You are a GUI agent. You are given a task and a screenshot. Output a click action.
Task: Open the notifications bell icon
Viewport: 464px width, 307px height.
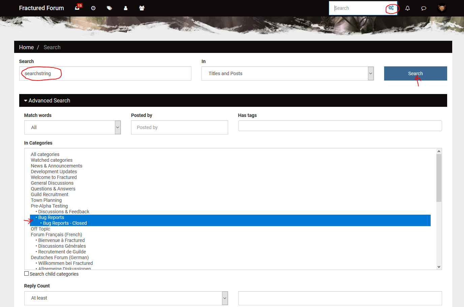point(407,8)
